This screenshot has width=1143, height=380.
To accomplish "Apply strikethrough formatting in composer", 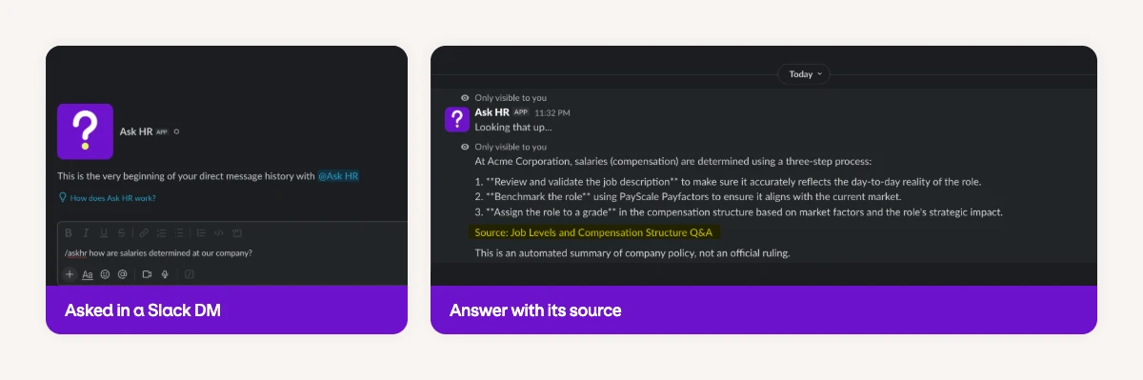I will [x=121, y=232].
